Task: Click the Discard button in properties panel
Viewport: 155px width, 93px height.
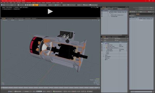Action: pos(150,12)
